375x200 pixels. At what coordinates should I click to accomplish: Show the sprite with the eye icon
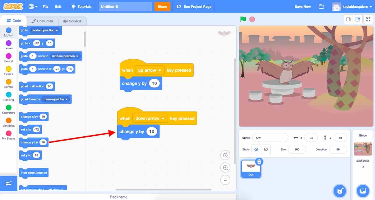pyautogui.click(x=256, y=149)
